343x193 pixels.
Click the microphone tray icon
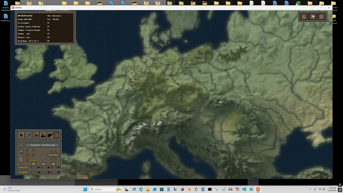pyautogui.click(x=315, y=189)
